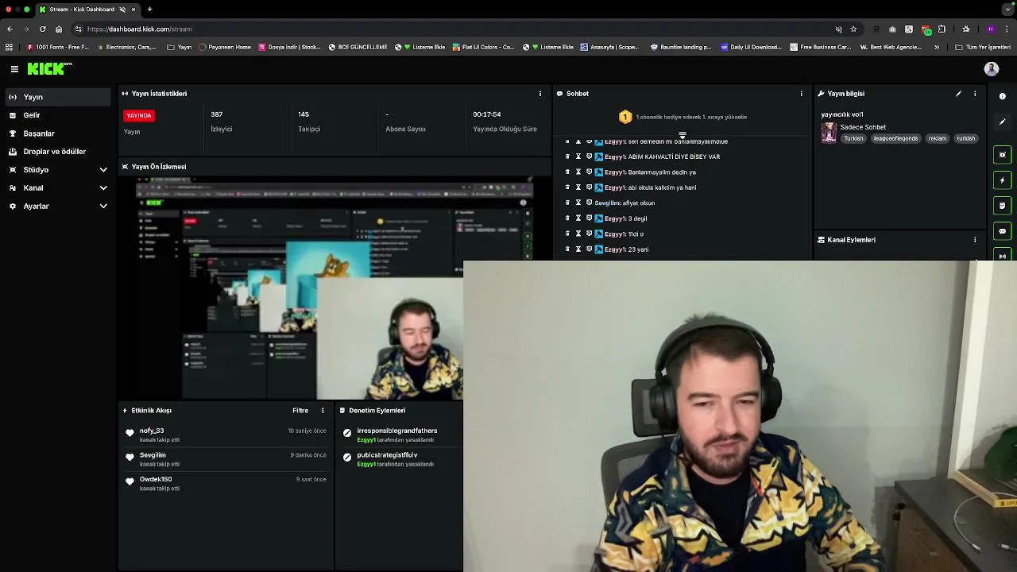Viewport: 1017px width, 572px height.
Task: Delete the message 'ABİM KAHVALTI DİYE BİSEY VAR'
Action: 567,157
